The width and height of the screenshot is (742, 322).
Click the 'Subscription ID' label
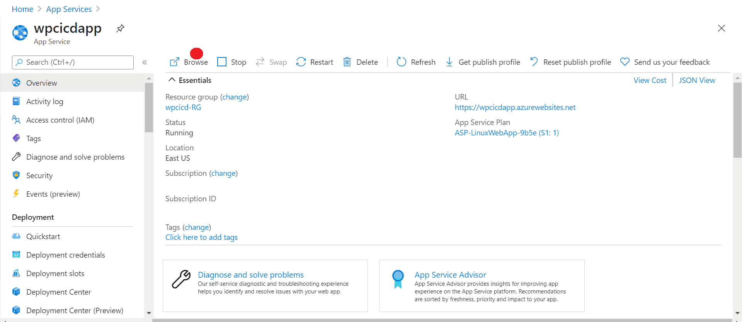[x=191, y=199]
